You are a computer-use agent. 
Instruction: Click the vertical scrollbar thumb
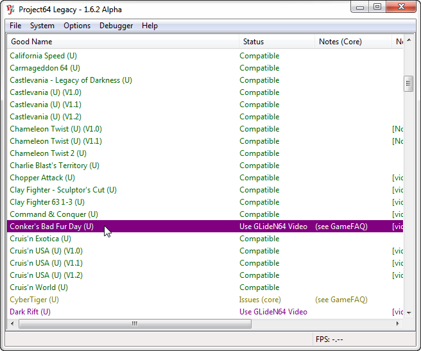408,83
